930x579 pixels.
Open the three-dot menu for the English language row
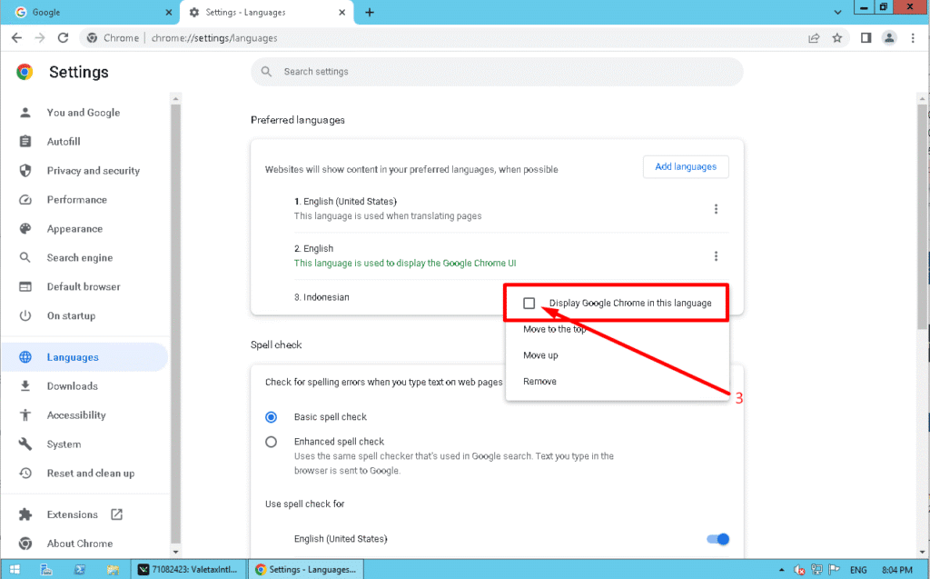pyautogui.click(x=716, y=256)
